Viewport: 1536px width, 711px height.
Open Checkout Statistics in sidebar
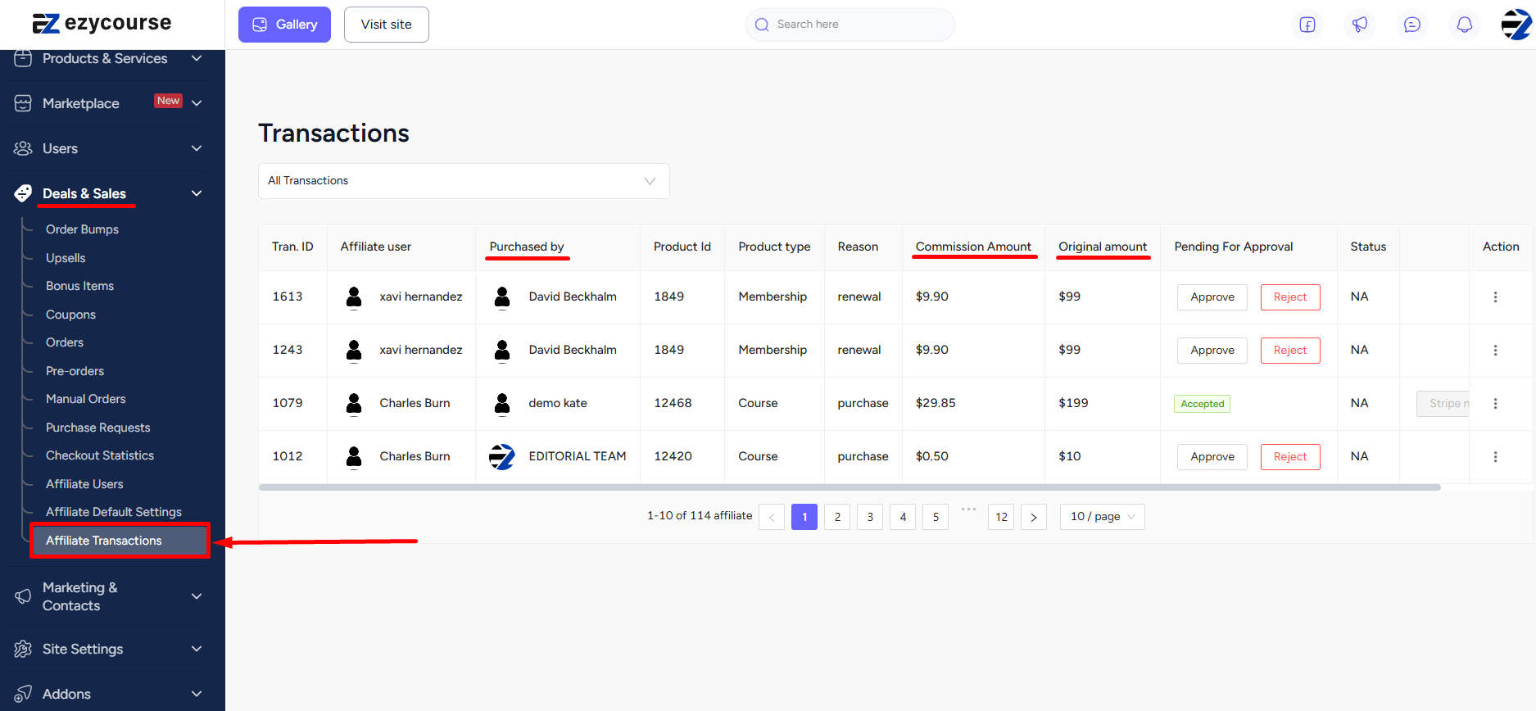(x=100, y=455)
